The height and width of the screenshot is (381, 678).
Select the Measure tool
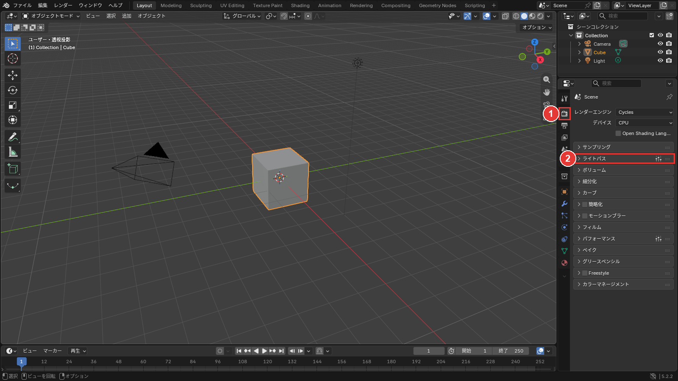13,152
